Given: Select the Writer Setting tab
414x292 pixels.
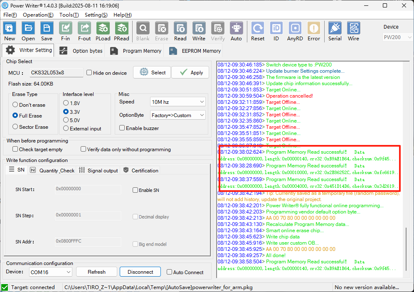Looking at the screenshot, I should [x=28, y=50].
